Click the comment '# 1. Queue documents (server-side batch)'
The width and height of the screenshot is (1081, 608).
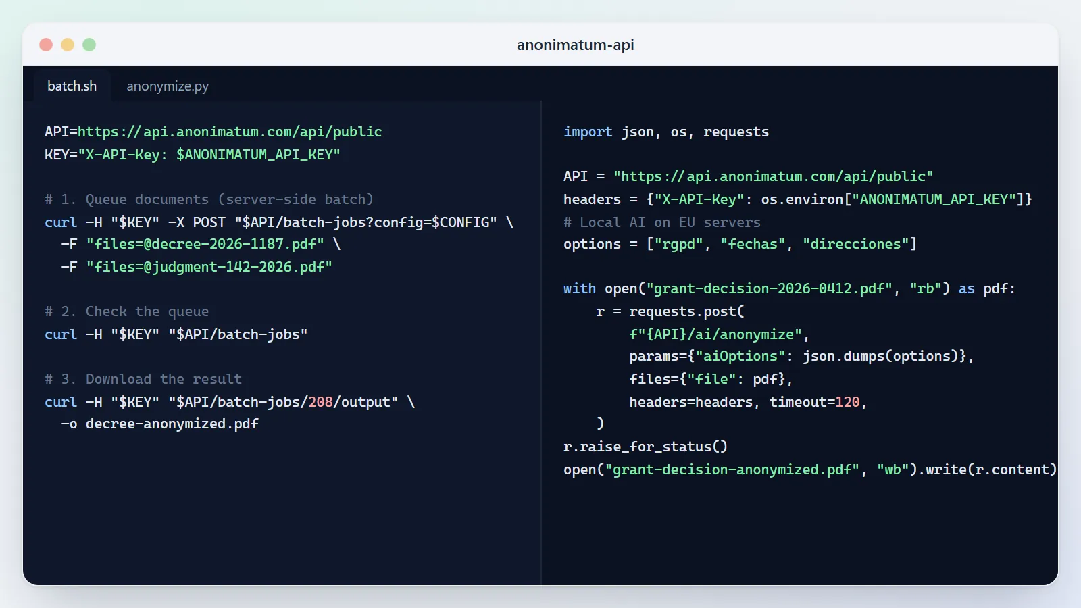[x=209, y=199]
